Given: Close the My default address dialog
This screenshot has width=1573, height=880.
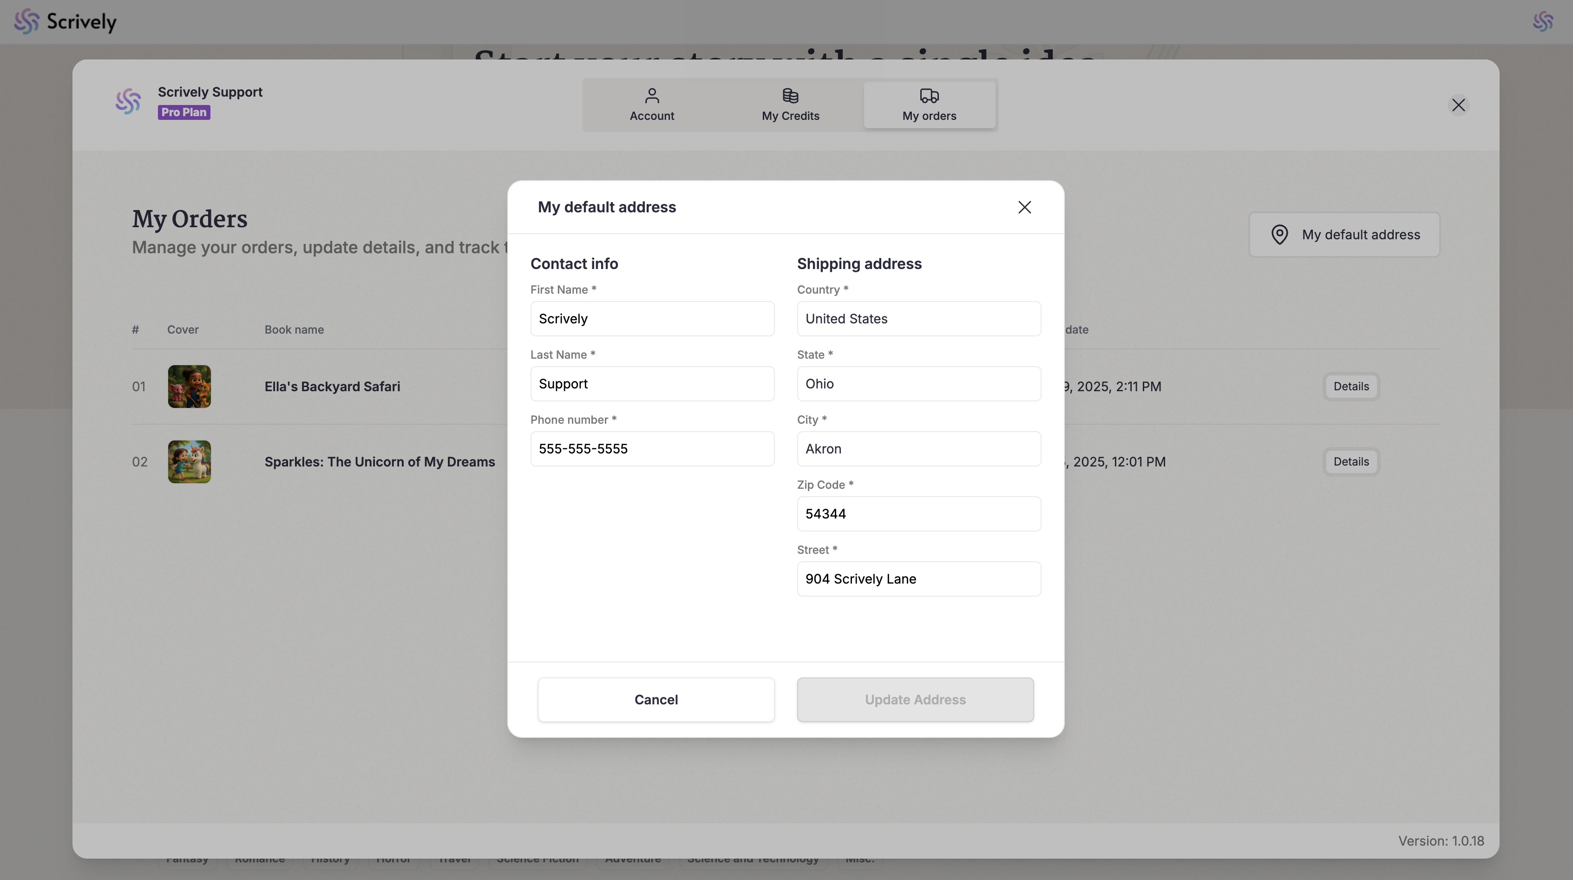Looking at the screenshot, I should (x=1024, y=207).
